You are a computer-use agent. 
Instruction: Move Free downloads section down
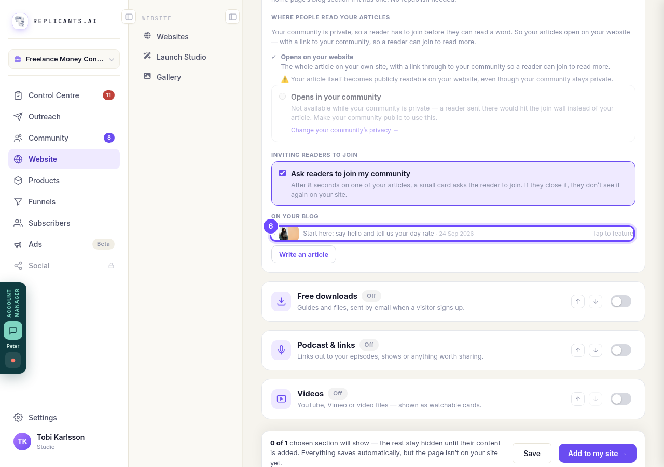(596, 301)
